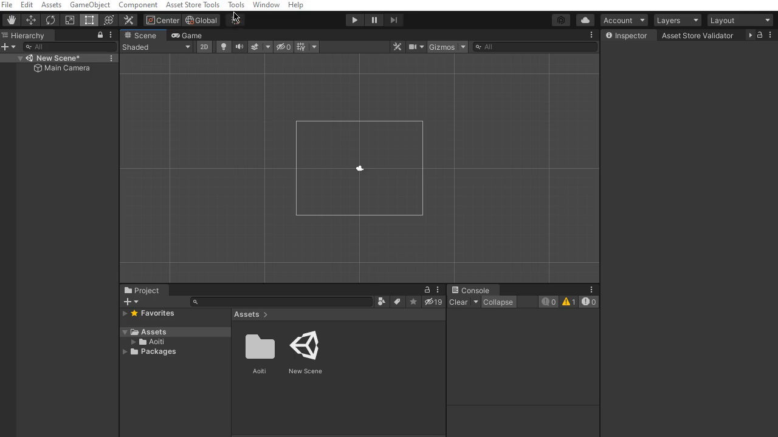Toggle 2D scene view mode
Image resolution: width=778 pixels, height=437 pixels.
pyautogui.click(x=204, y=47)
